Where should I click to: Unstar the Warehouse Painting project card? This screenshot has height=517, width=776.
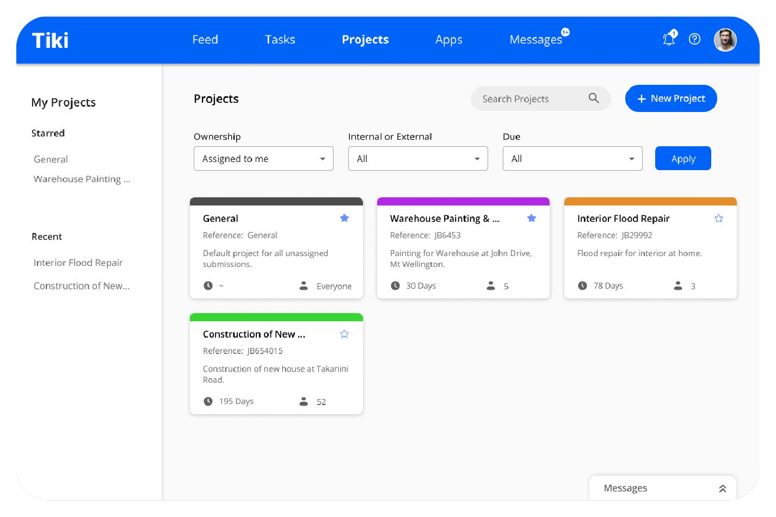(x=532, y=218)
